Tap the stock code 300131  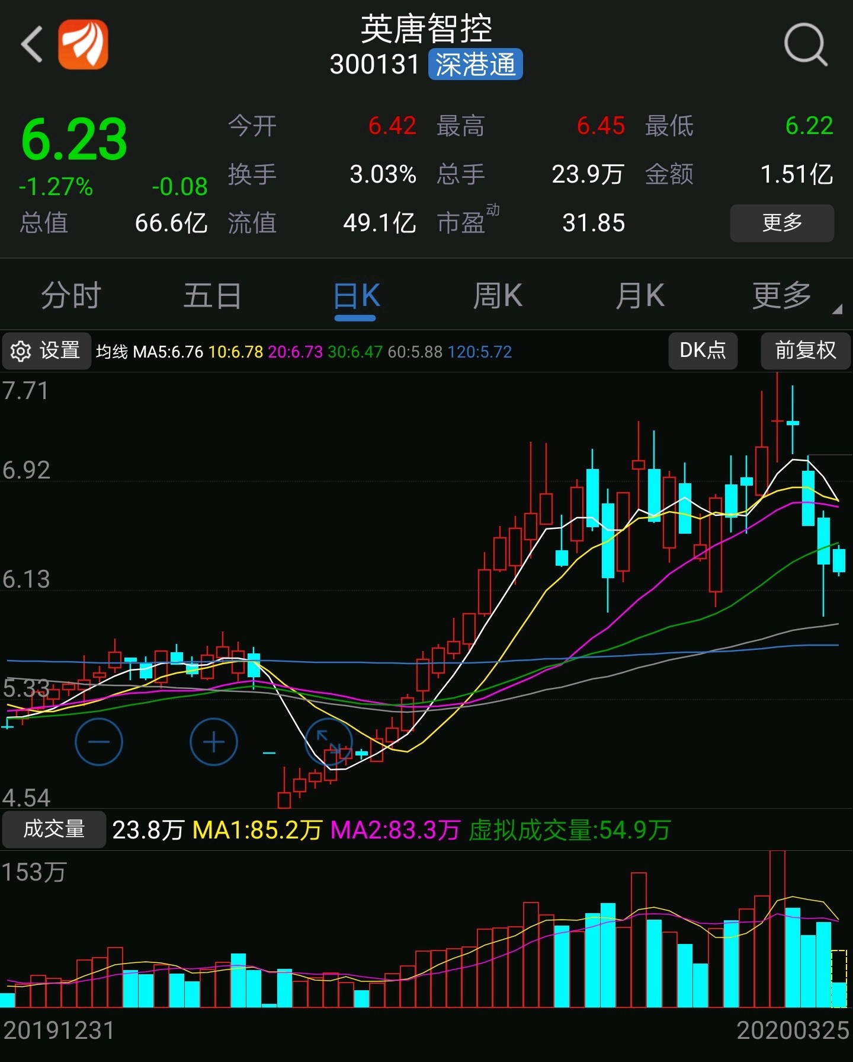(x=374, y=64)
